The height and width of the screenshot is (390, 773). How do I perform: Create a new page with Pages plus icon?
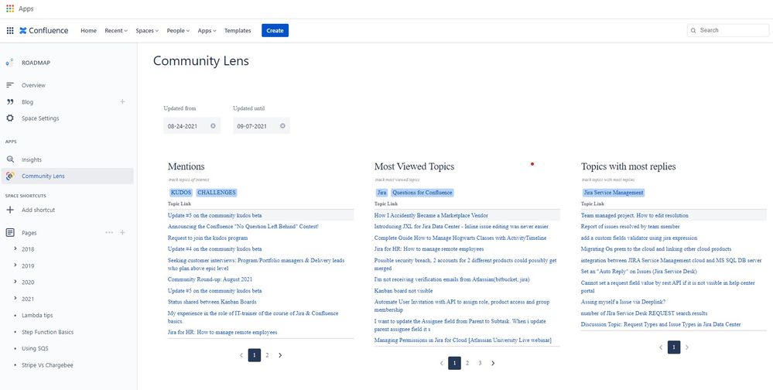[x=122, y=233]
